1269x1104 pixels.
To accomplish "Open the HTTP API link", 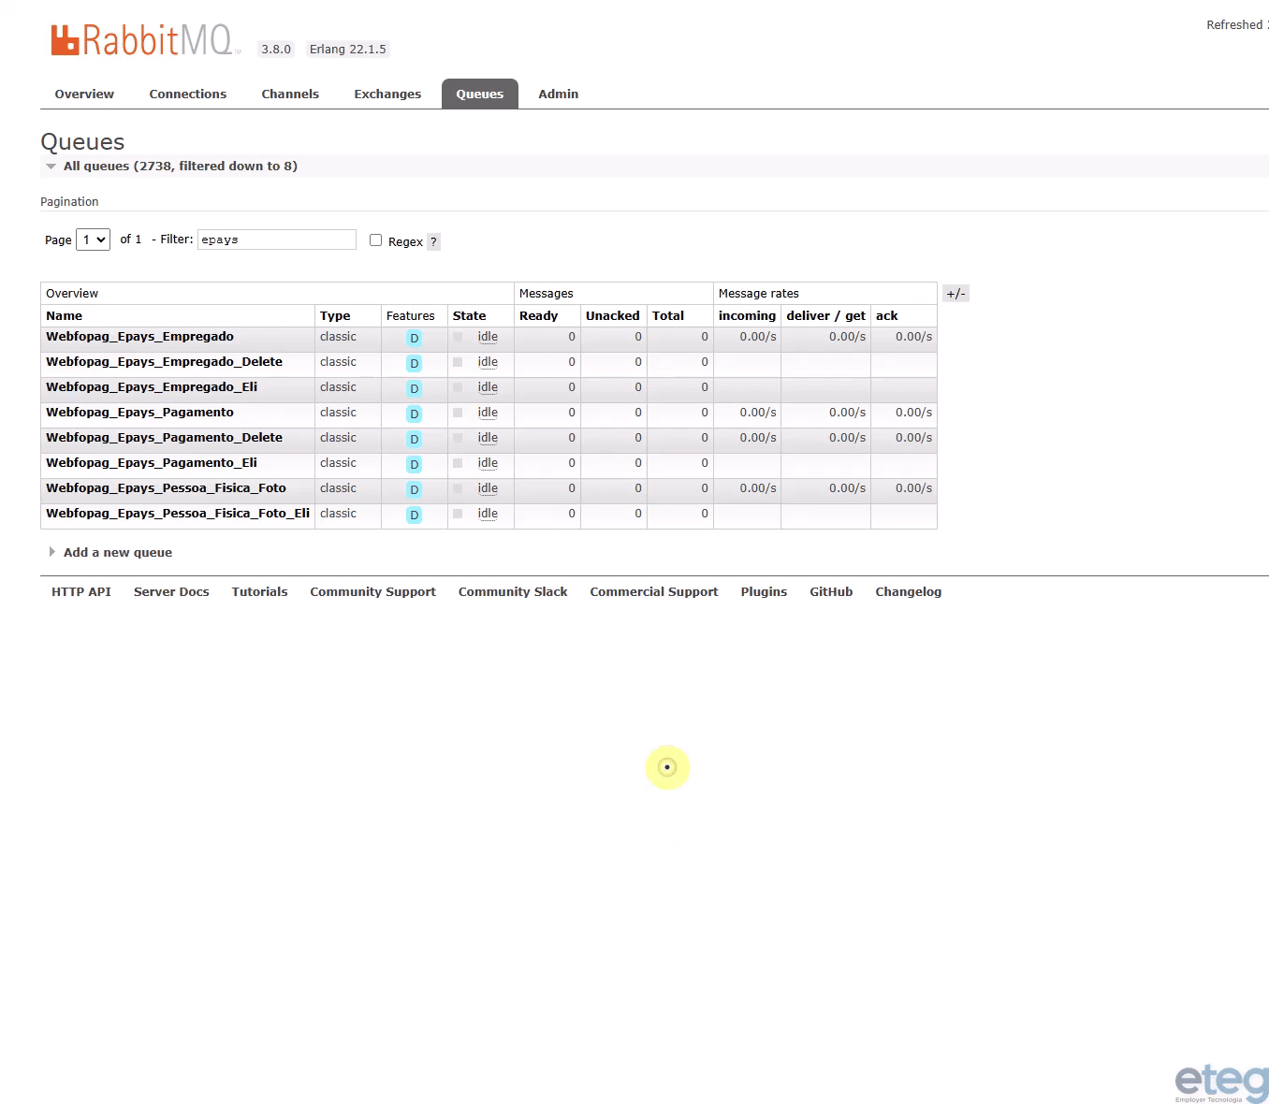I will [81, 591].
